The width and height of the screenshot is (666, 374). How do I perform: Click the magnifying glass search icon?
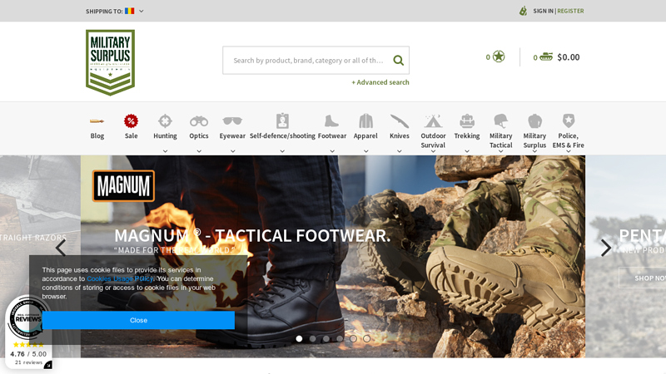click(398, 60)
